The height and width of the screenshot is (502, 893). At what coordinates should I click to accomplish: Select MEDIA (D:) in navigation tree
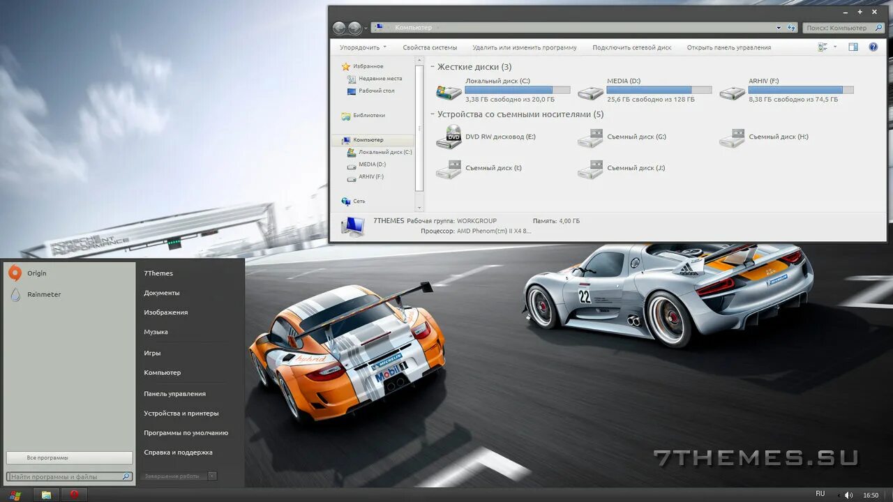pyautogui.click(x=366, y=165)
